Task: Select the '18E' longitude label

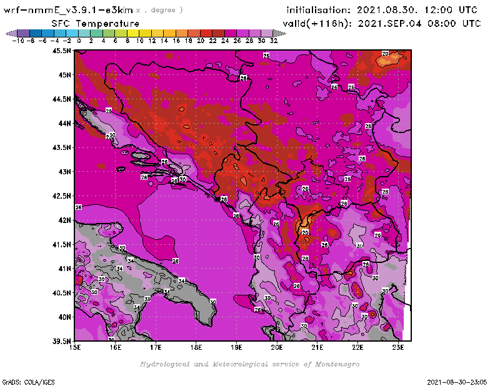Action: 196,347
